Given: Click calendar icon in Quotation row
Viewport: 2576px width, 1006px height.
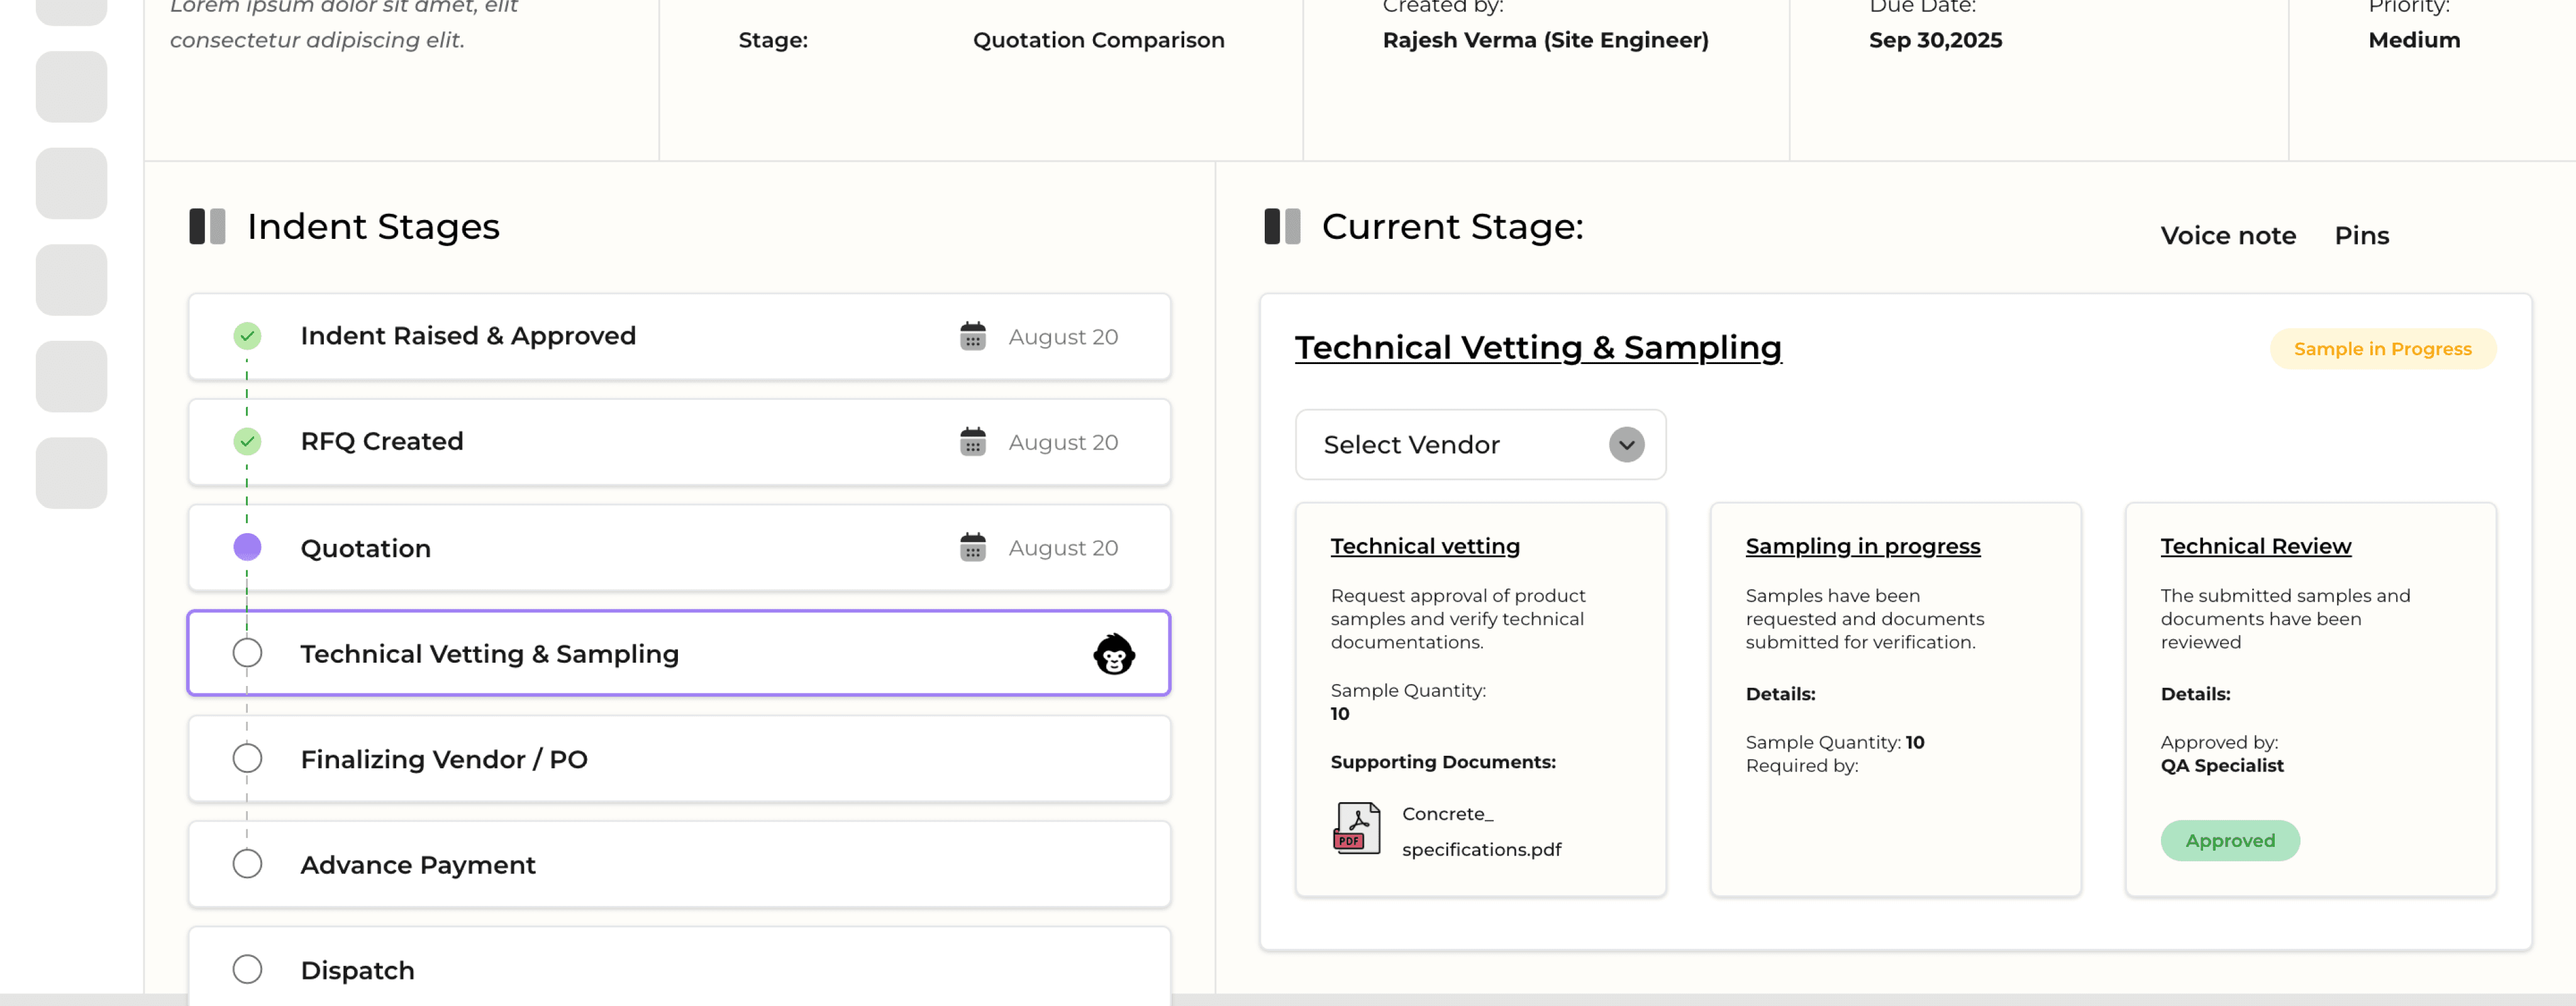Looking at the screenshot, I should click(x=972, y=547).
